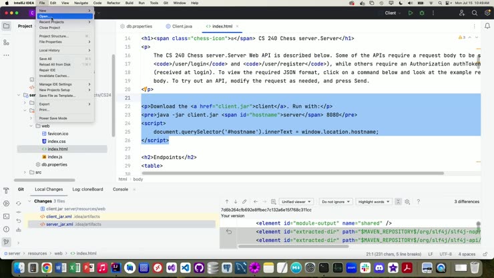Choose Open... in the File menu
The height and width of the screenshot is (278, 494).
65,17
